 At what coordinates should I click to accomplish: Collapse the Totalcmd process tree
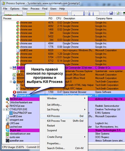(11, 68)
